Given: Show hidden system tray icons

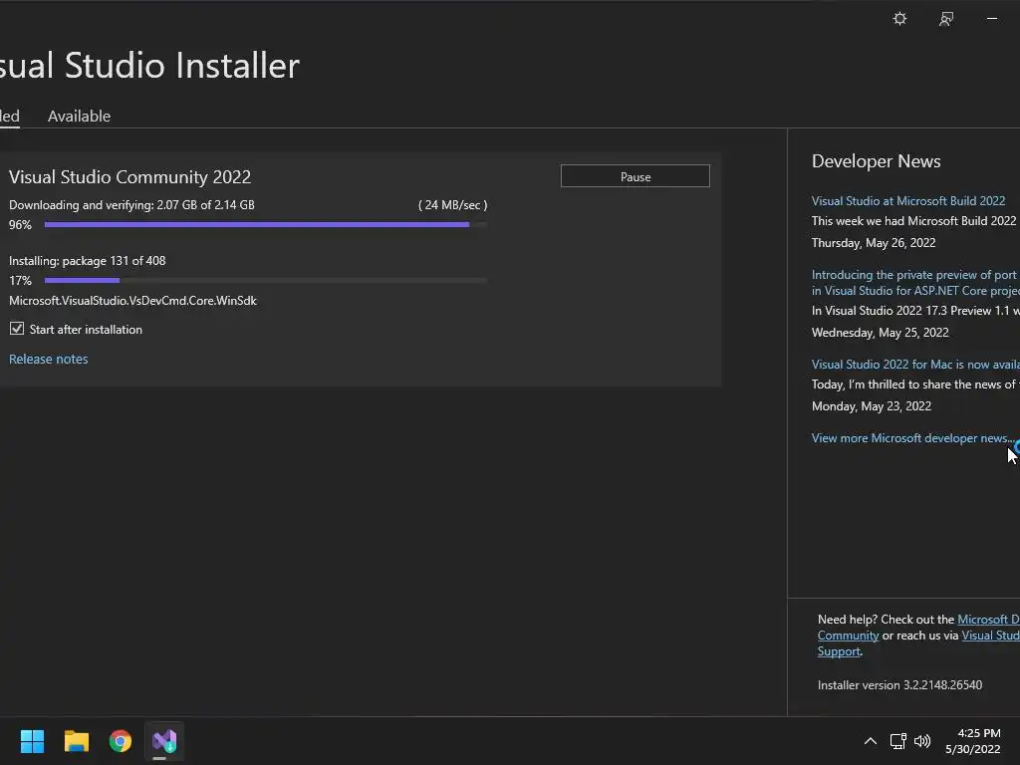Looking at the screenshot, I should 871,741.
